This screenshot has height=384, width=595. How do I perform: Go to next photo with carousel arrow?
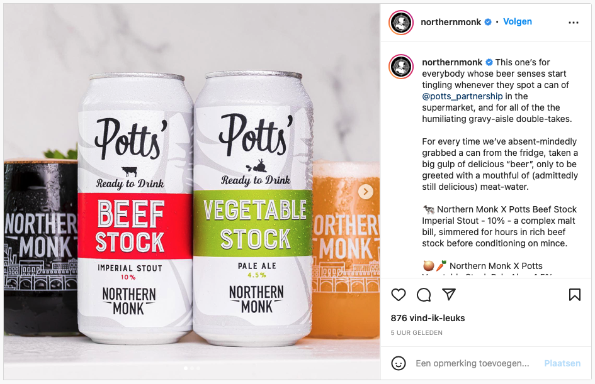[366, 192]
